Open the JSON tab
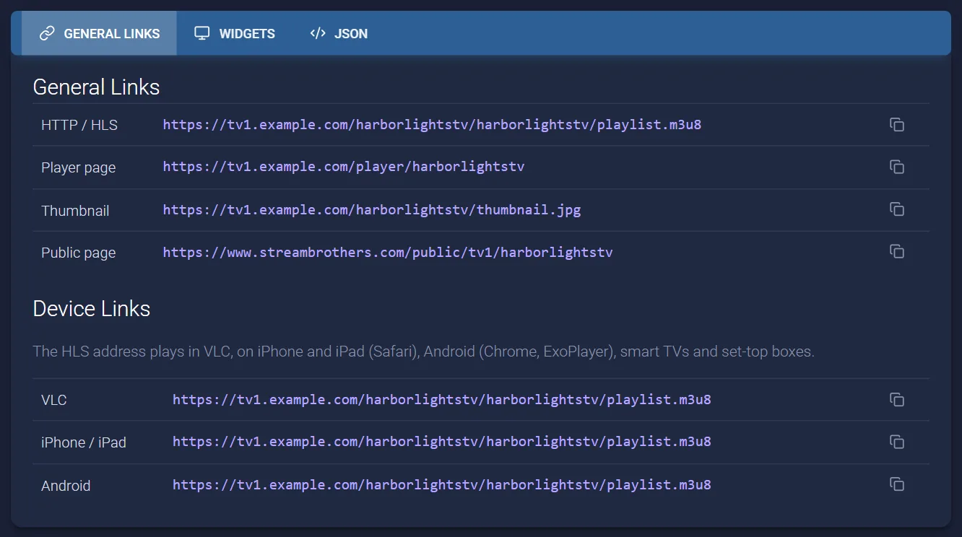 pos(339,33)
